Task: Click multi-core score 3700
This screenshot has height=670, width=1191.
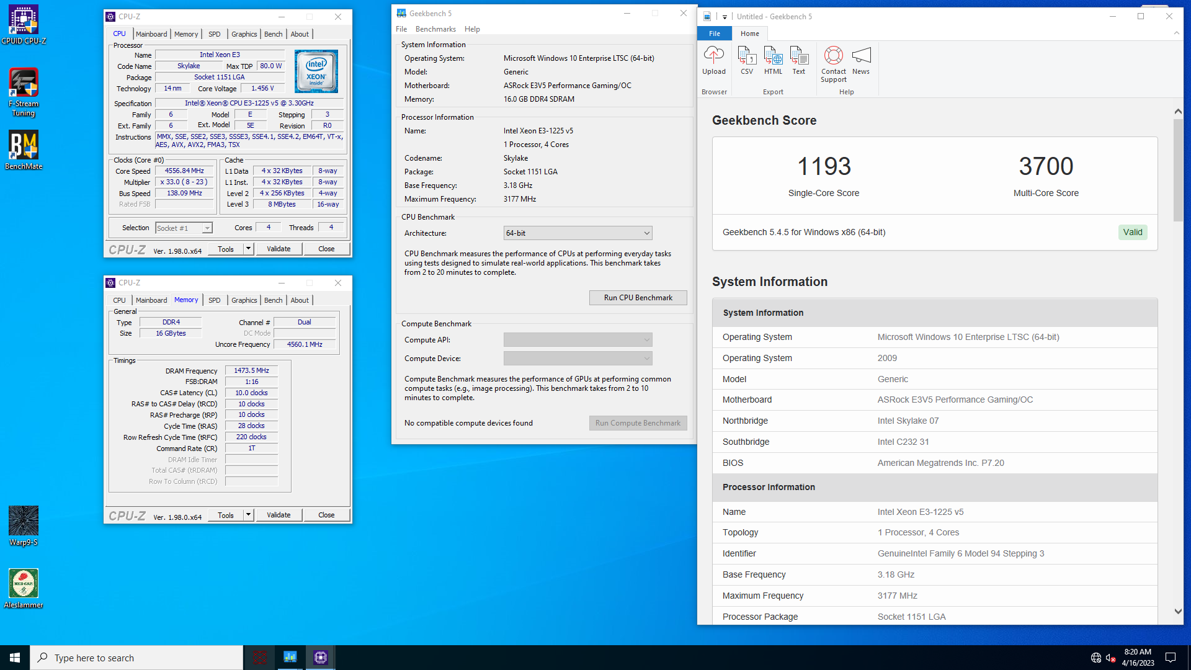Action: coord(1046,166)
